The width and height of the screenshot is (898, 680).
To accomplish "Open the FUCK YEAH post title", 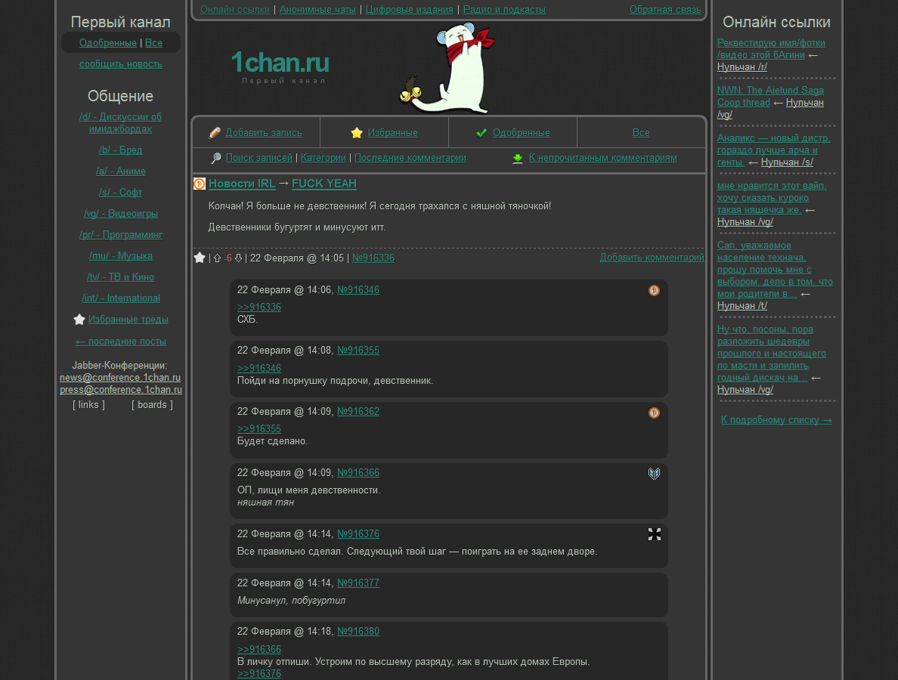I will 324,184.
